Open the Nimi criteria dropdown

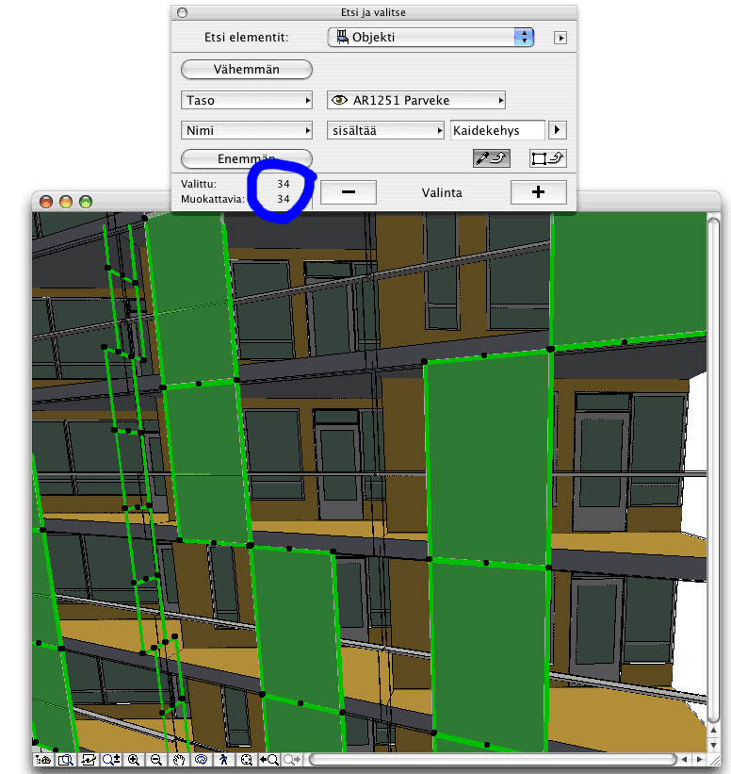point(247,130)
